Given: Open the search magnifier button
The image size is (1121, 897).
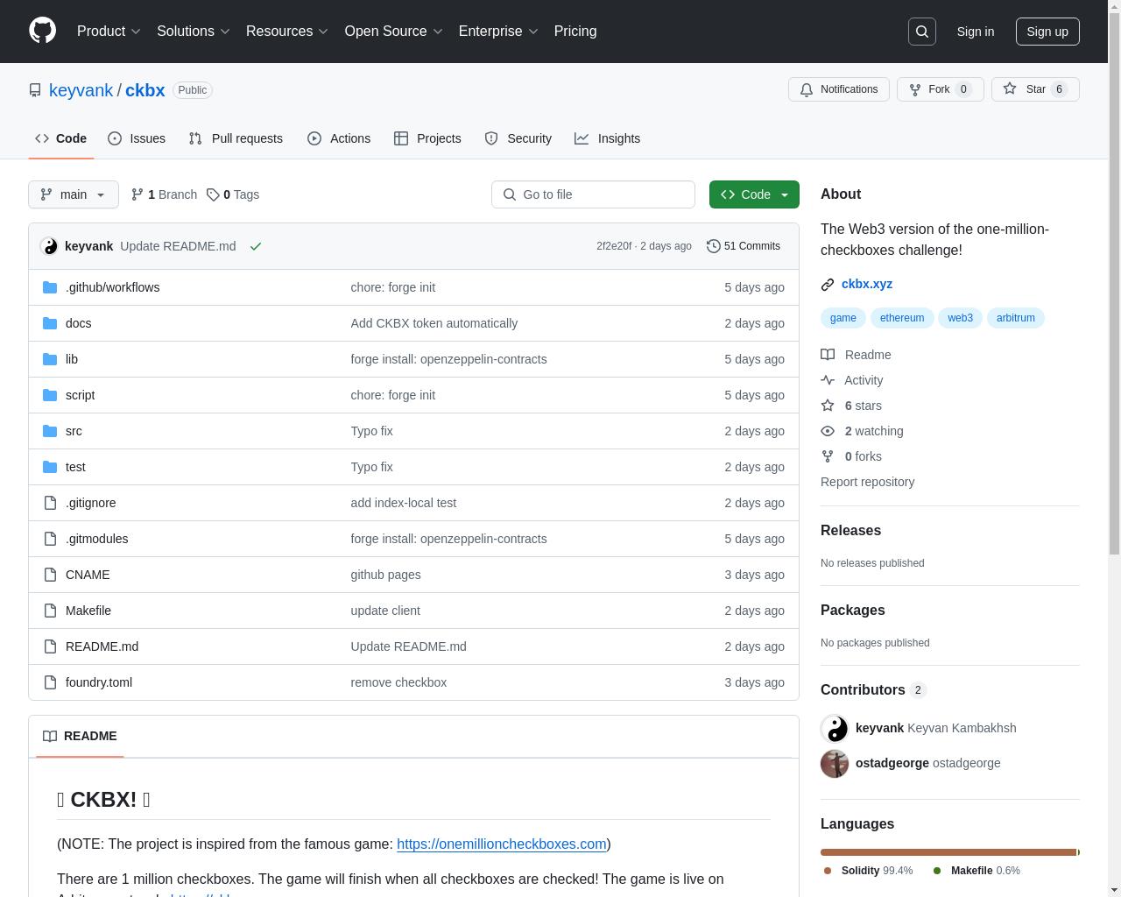Looking at the screenshot, I should (x=922, y=32).
